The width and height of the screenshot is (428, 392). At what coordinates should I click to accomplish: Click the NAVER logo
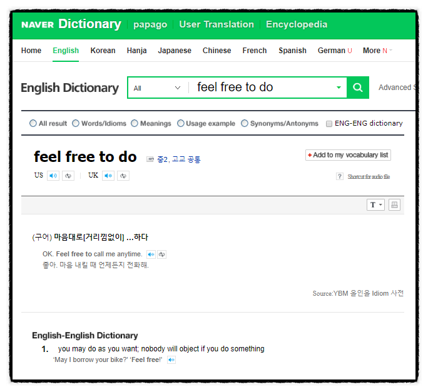(38, 25)
